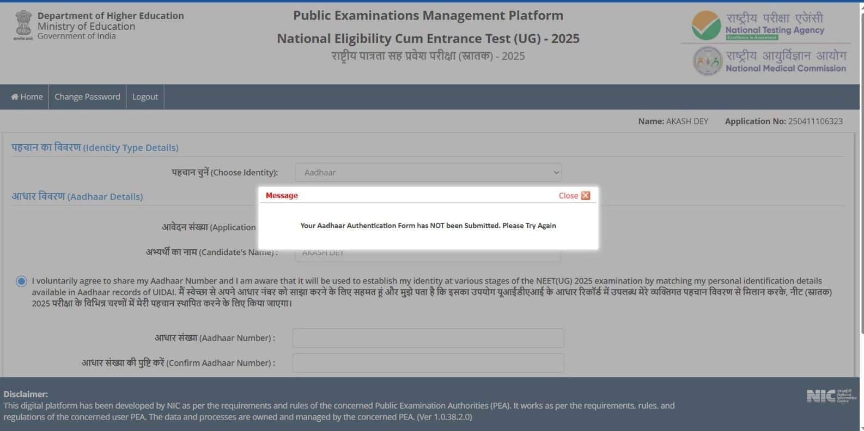Click the National Testing Agency logo

click(706, 26)
